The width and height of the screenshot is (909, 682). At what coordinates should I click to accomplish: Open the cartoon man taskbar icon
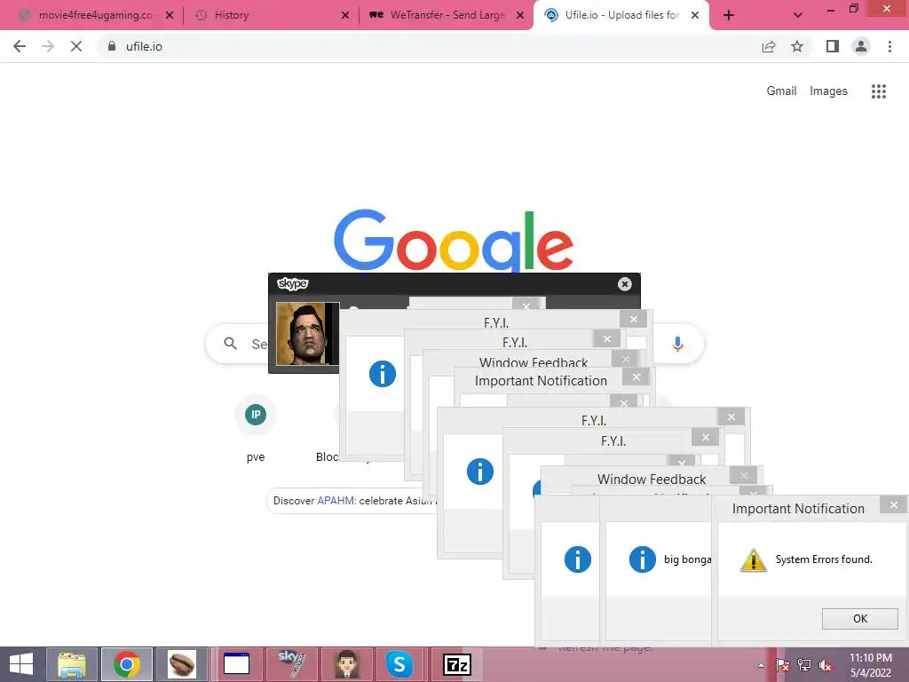point(347,664)
